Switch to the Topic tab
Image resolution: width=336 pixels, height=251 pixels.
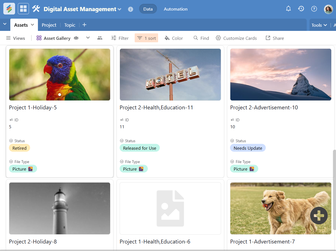coord(70,25)
